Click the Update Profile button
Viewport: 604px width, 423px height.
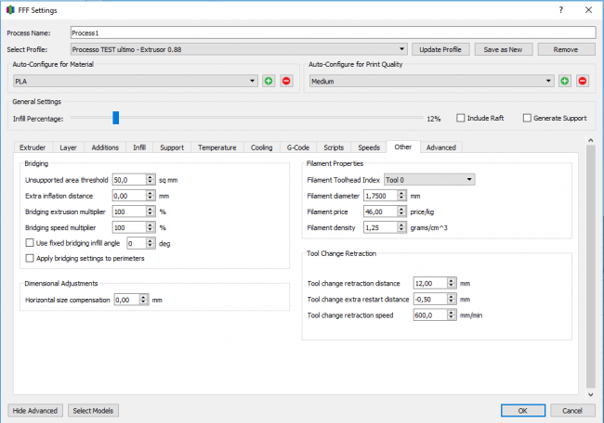click(x=440, y=48)
